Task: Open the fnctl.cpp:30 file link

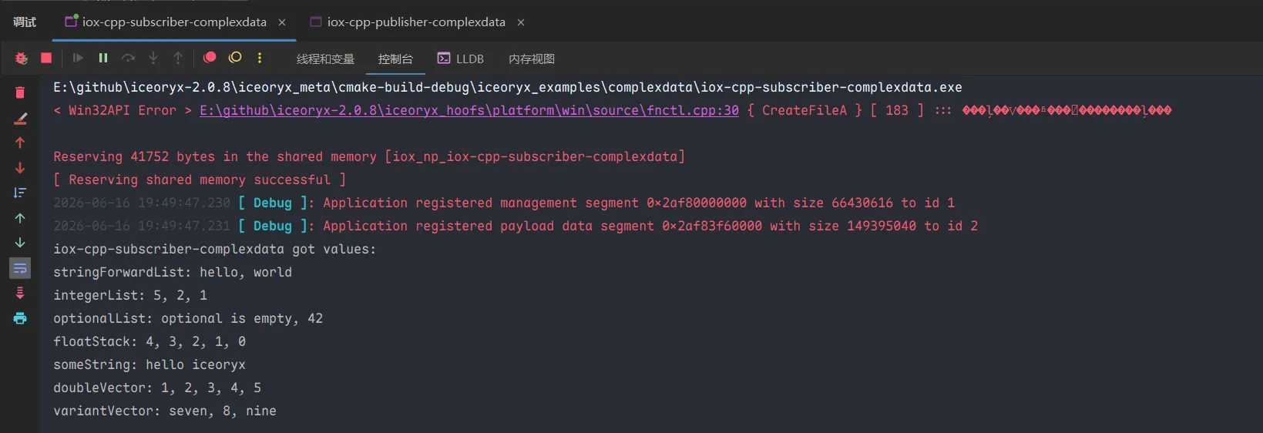Action: (x=469, y=110)
